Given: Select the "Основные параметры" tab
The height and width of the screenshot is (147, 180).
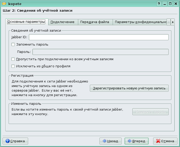Looking at the screenshot, I should 26,22.
